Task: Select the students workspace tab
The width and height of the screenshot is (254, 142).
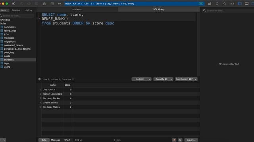Action: point(77,9)
